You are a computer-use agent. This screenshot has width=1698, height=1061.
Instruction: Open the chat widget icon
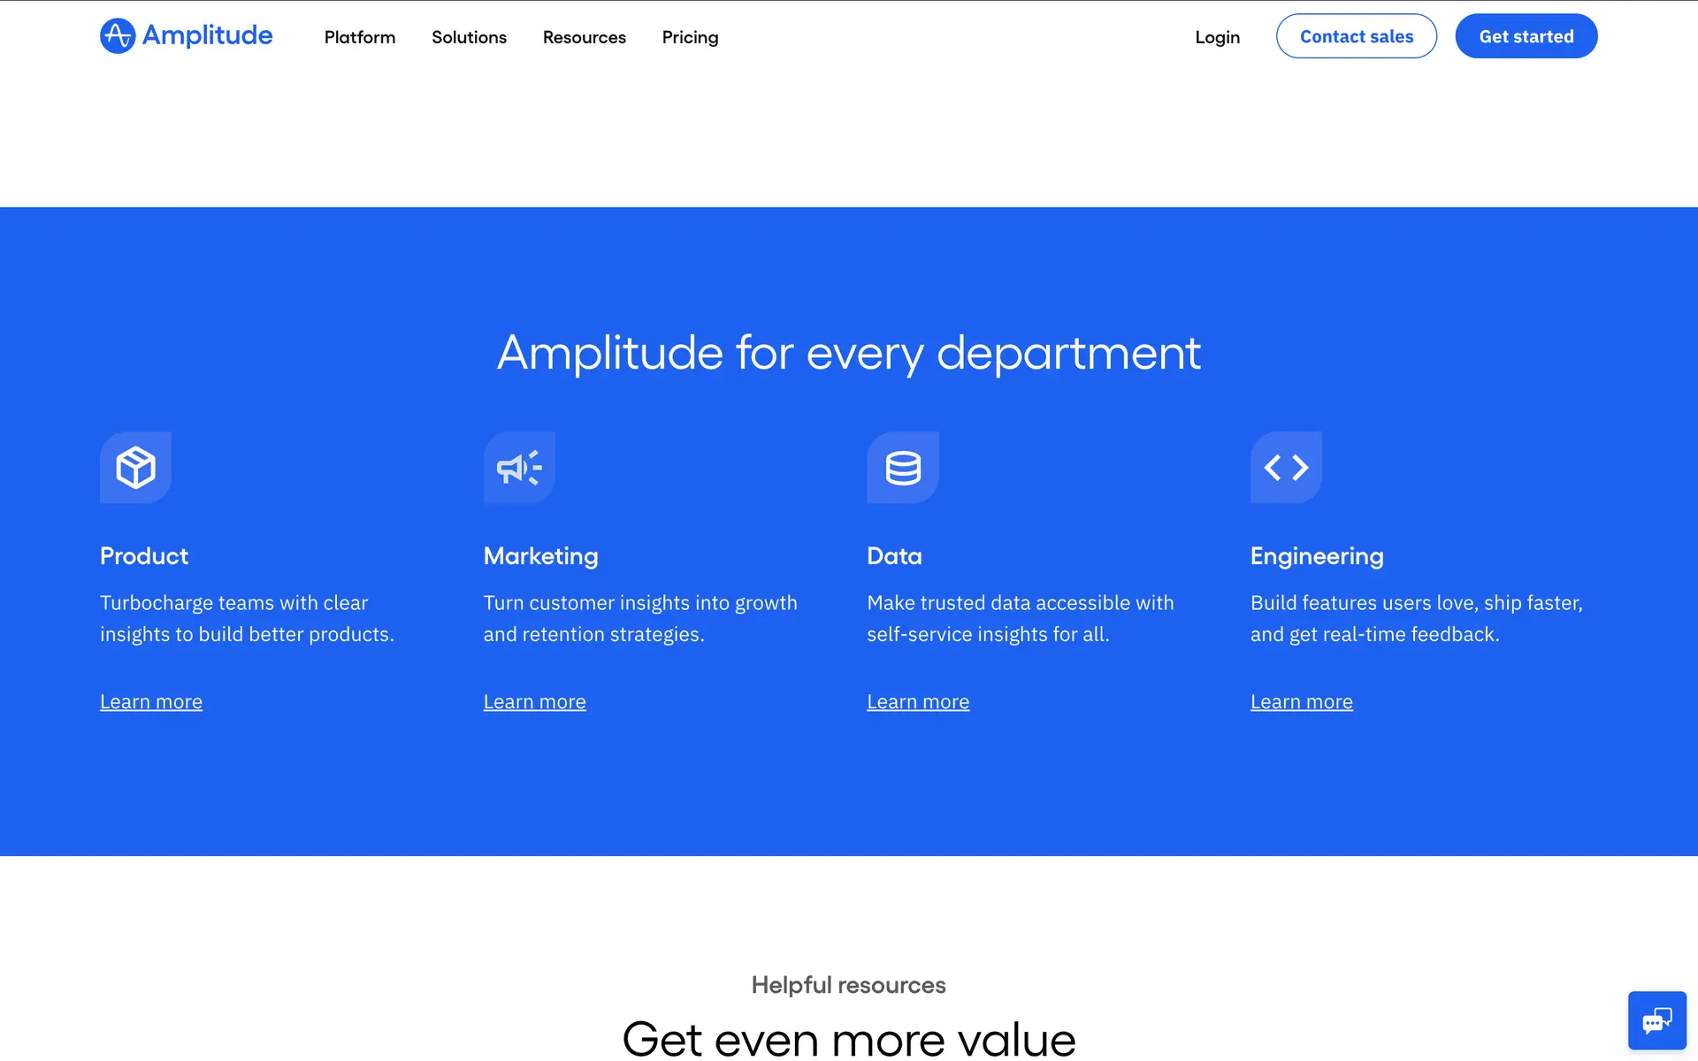pos(1656,1020)
